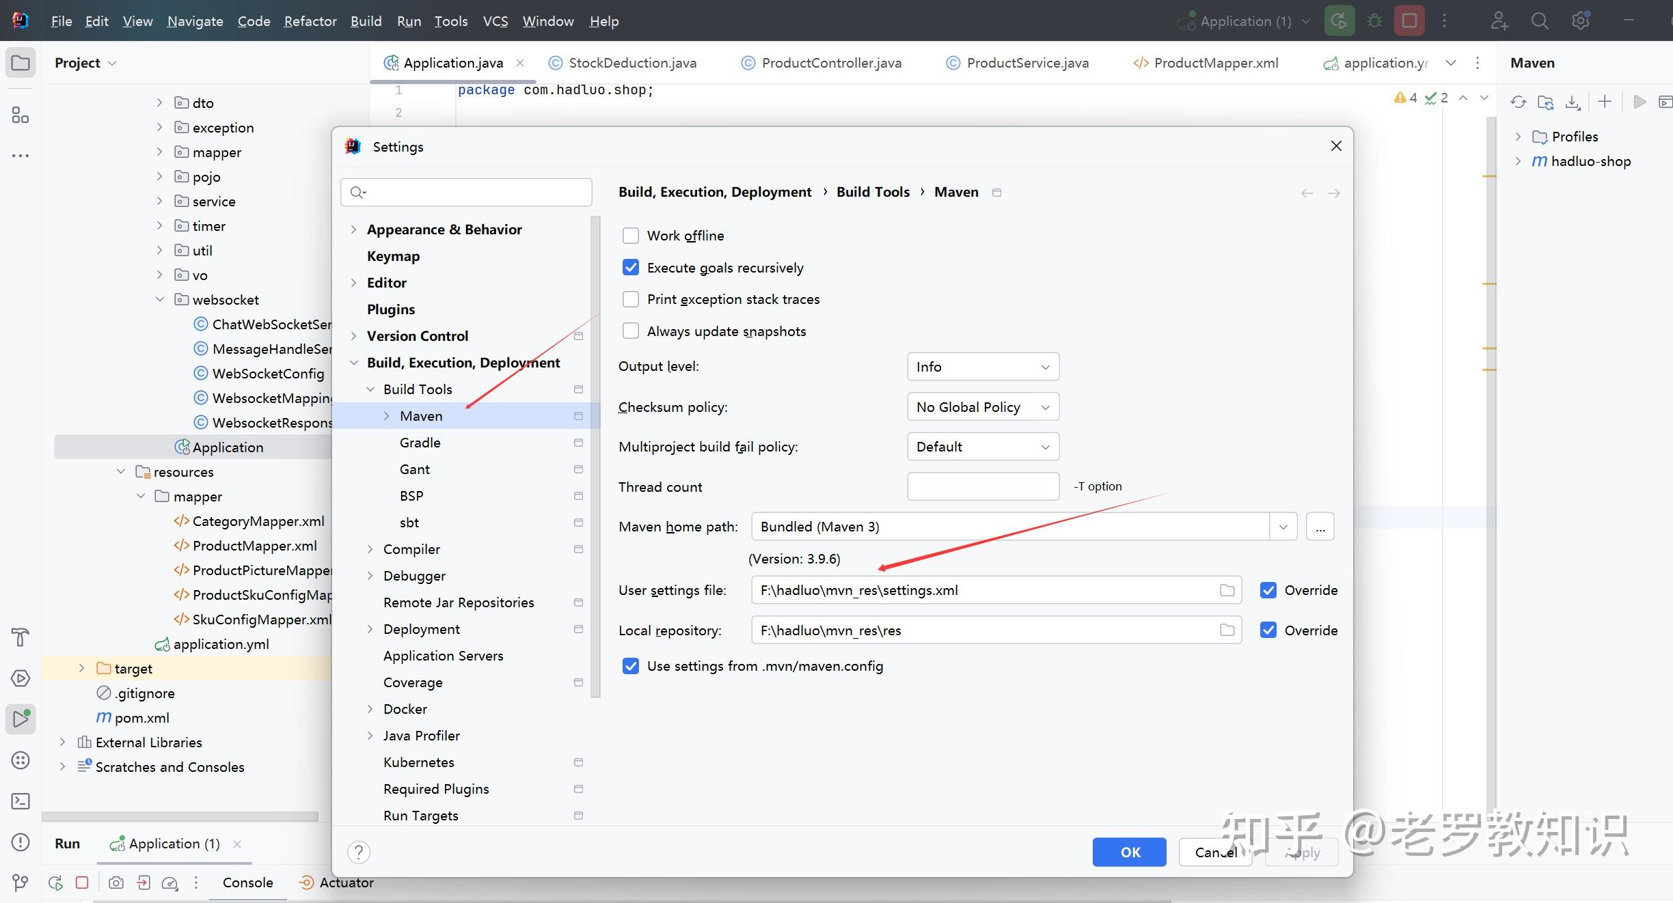
Task: Click the Thread count input field
Action: 982,486
